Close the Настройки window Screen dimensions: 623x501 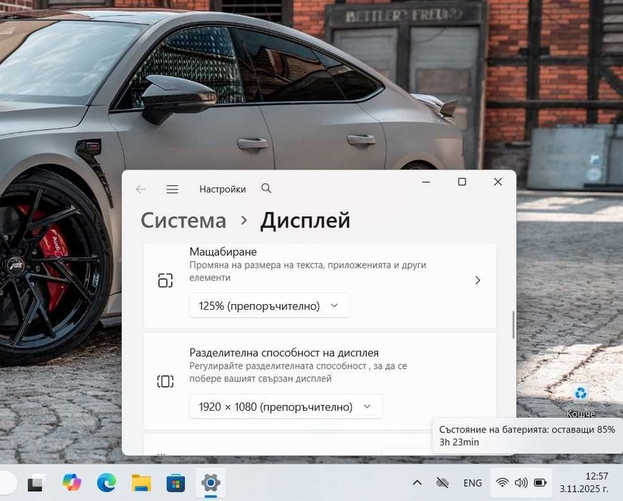498,182
